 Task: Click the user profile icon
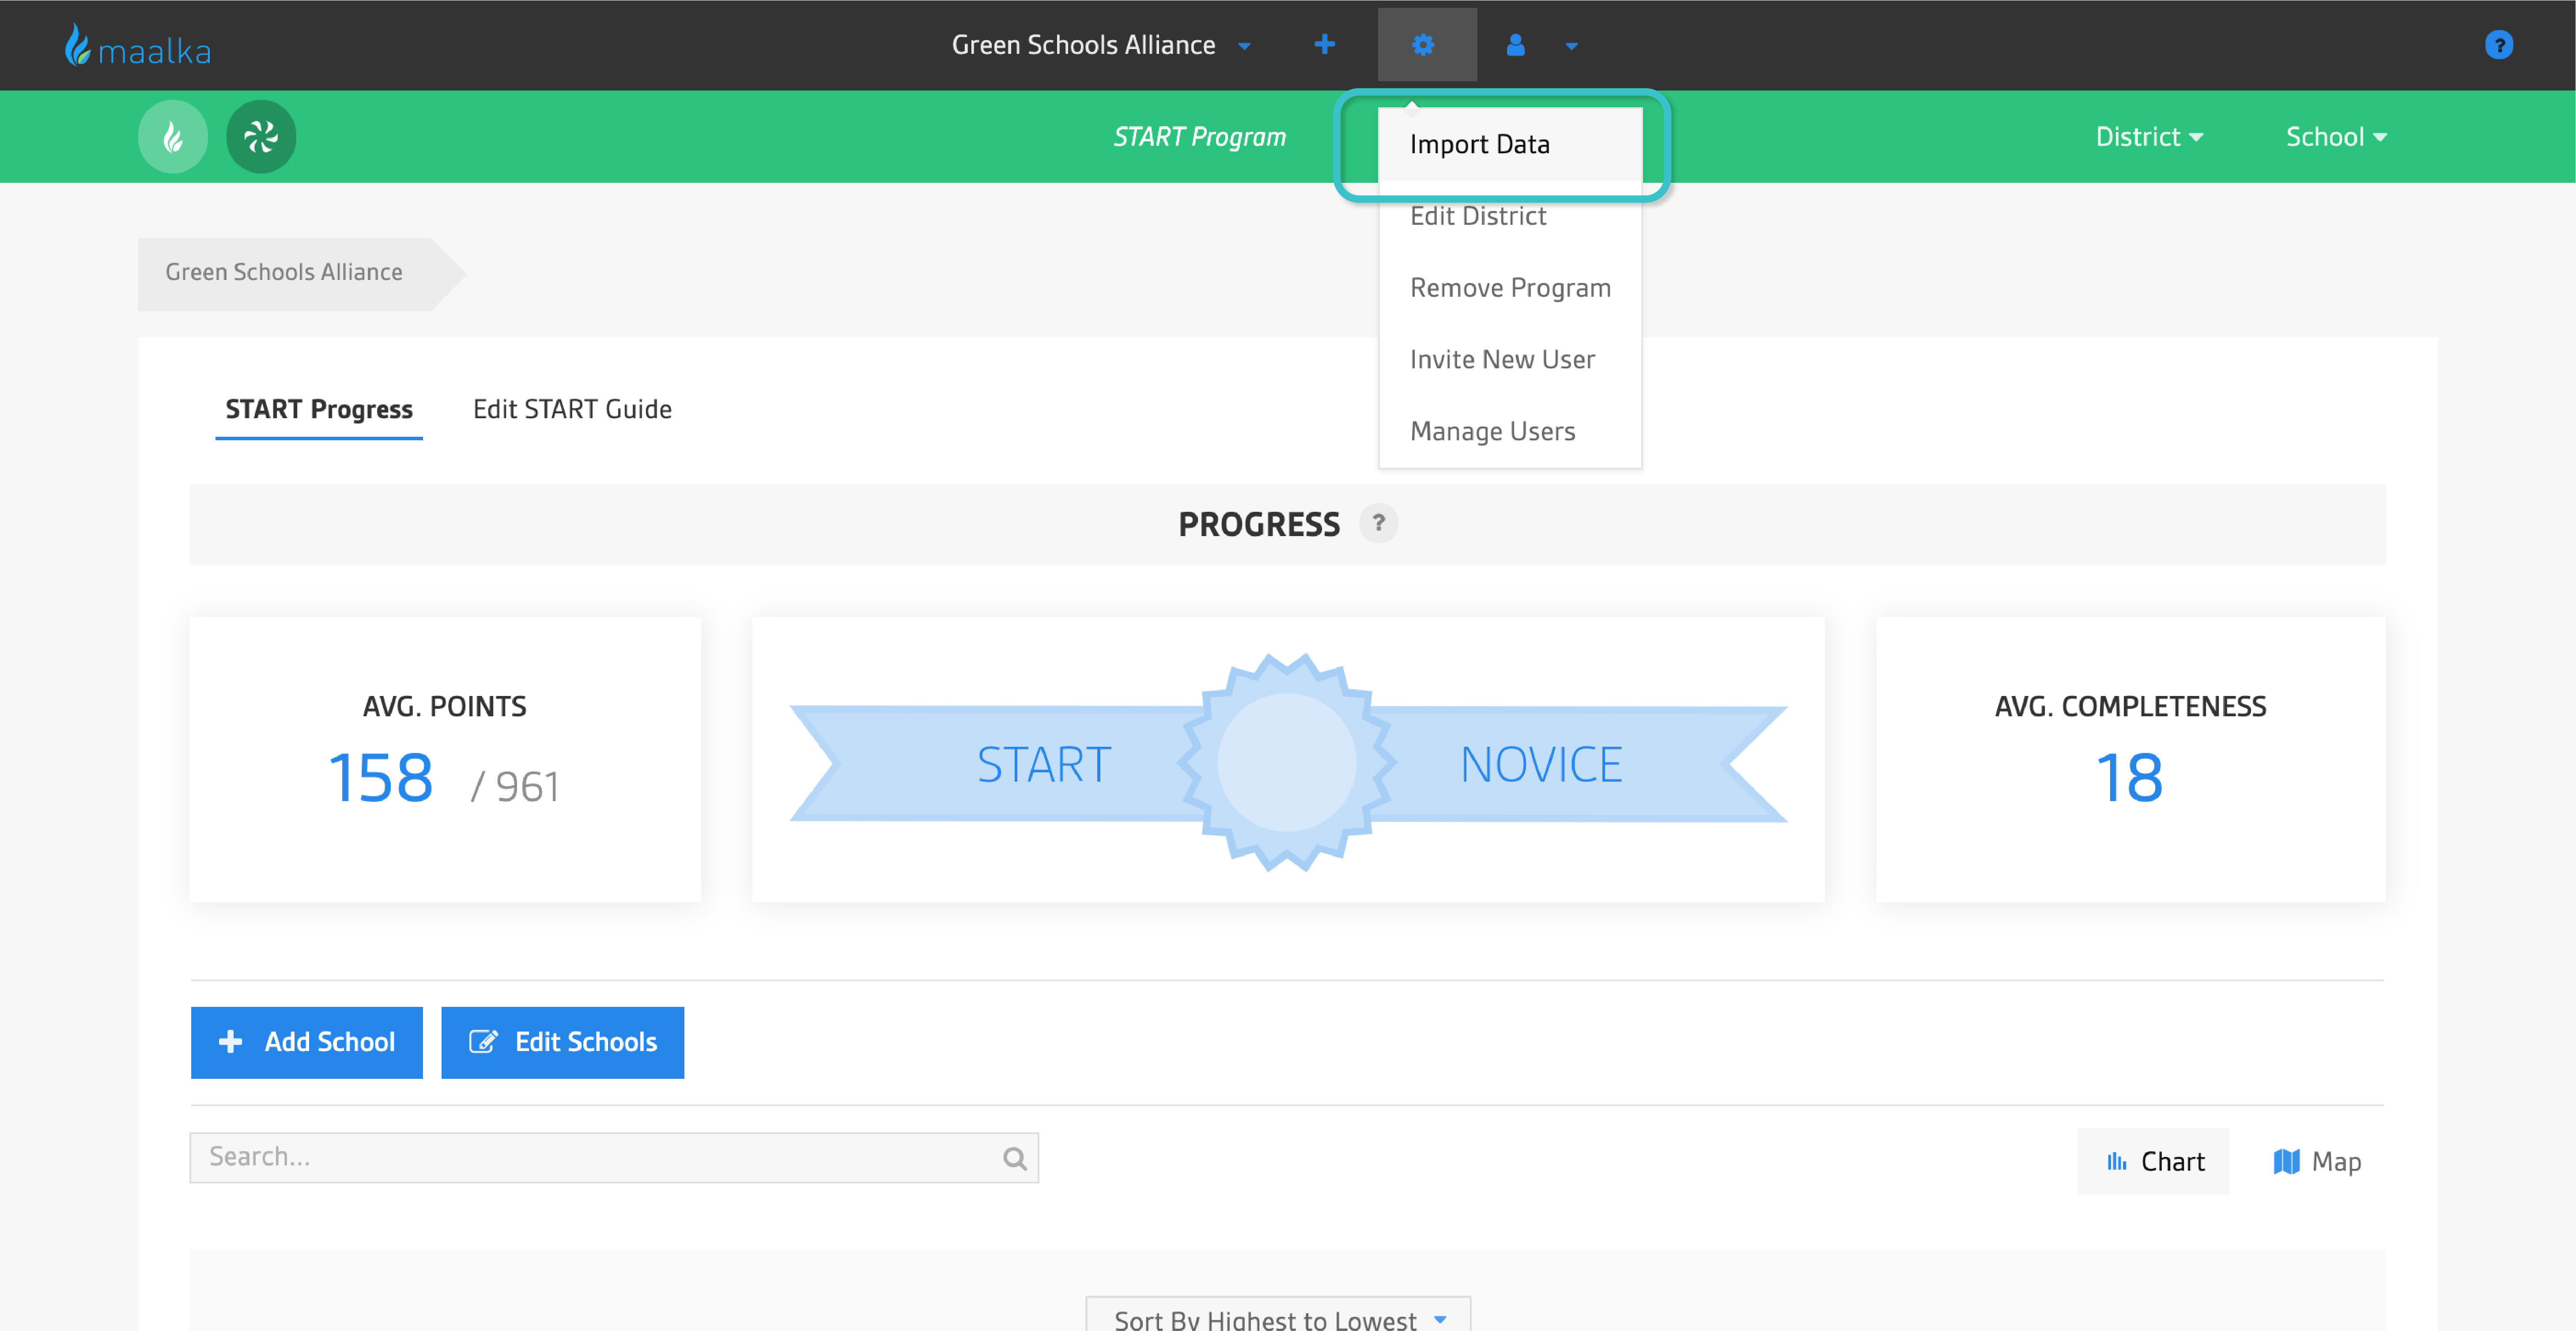(x=1516, y=45)
